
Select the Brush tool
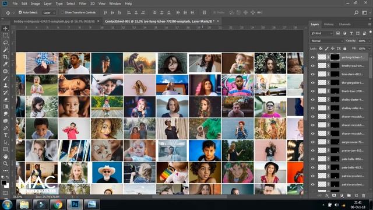pos(5,78)
